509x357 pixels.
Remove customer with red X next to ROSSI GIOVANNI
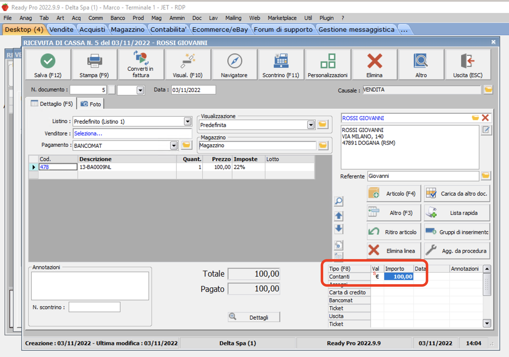(485, 118)
